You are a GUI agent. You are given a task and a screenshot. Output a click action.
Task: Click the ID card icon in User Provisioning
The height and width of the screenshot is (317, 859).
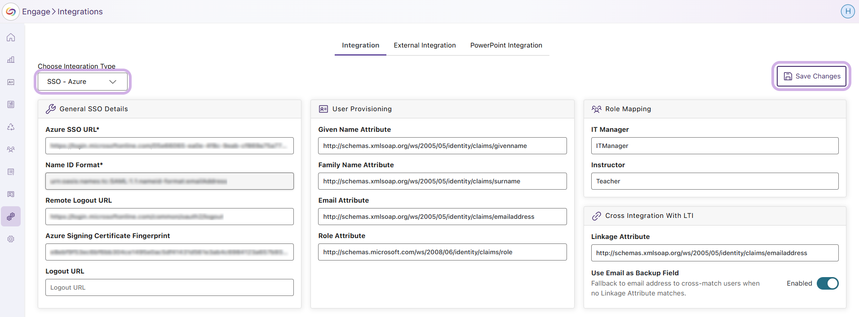click(323, 109)
